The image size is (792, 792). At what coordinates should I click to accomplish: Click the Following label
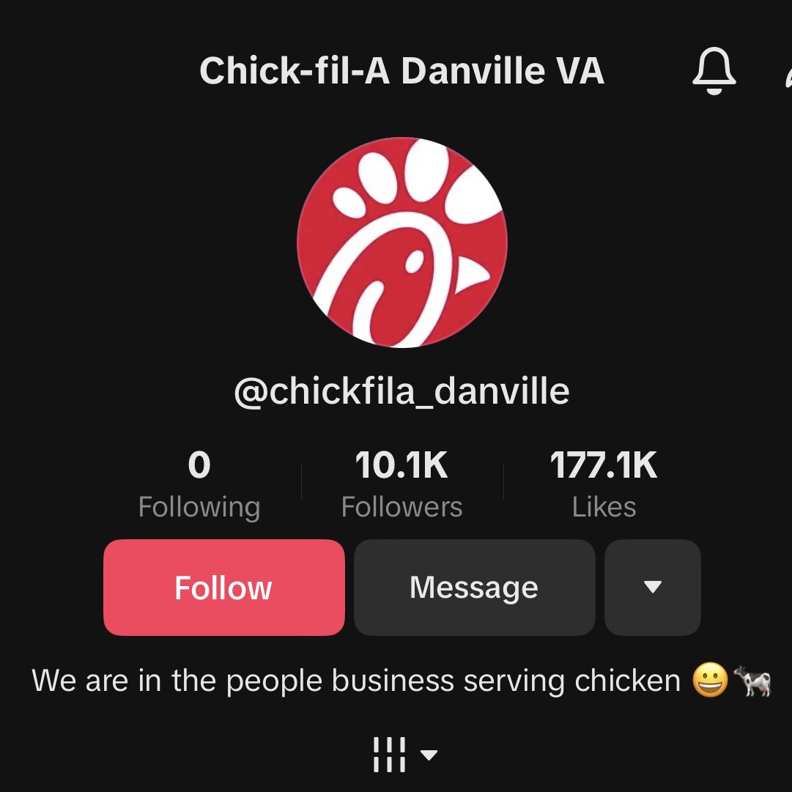[199, 507]
